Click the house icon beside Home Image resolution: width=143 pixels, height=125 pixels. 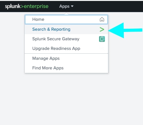[x=102, y=20]
